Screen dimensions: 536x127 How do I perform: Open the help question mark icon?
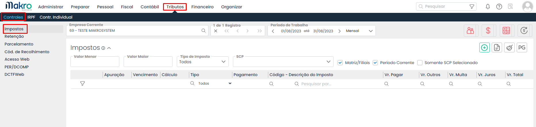tap(499, 7)
